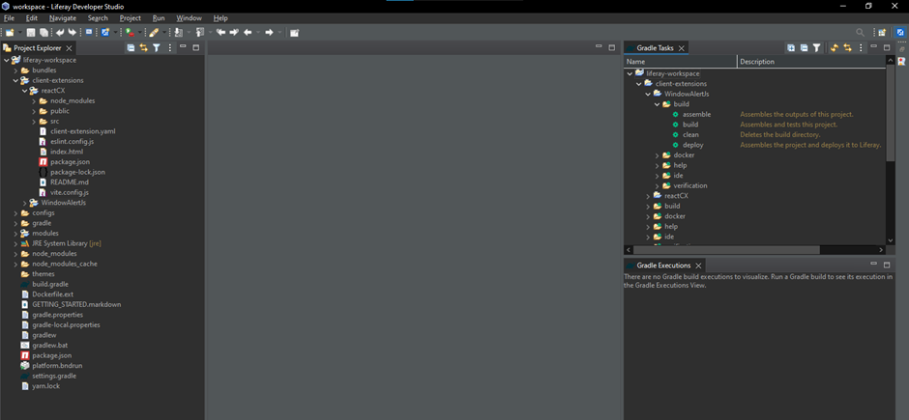Select the Liferay perspective icon

point(900,33)
